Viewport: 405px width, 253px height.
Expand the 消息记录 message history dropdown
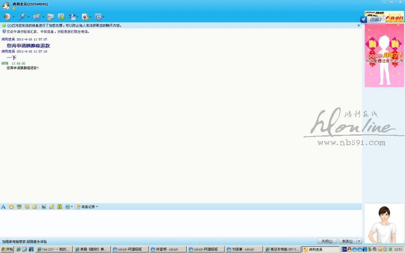97,207
